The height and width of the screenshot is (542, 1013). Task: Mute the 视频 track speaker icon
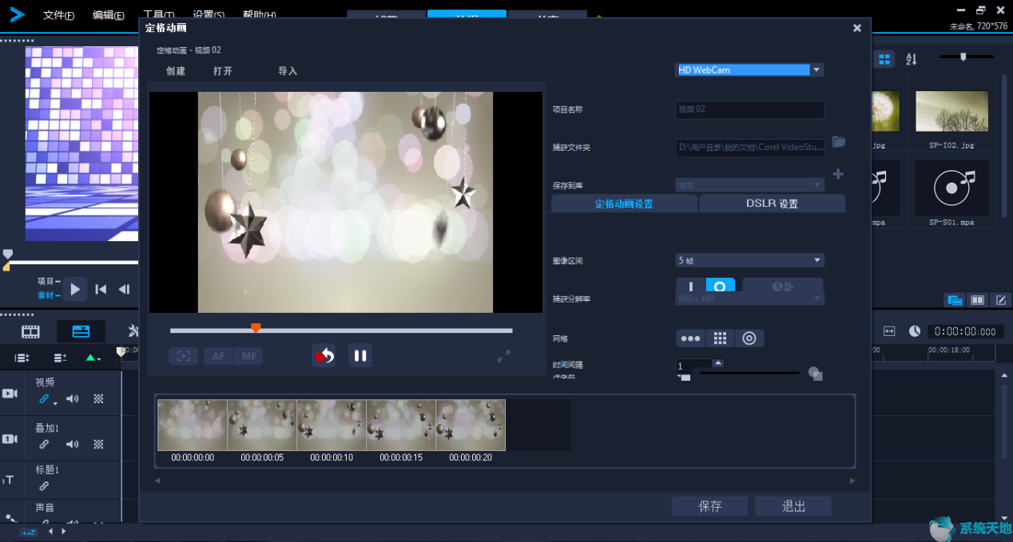[73, 398]
